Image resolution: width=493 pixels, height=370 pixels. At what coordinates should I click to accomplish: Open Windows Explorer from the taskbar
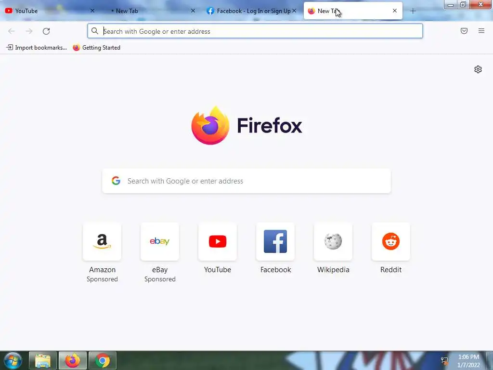[43, 360]
